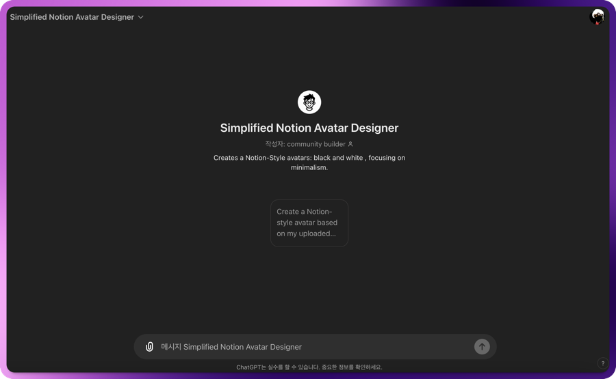Select the 'Create a Notion-style avatar' suggestion card

click(x=309, y=223)
